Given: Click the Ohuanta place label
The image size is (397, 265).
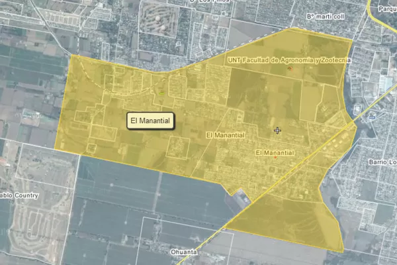Looking at the screenshot, I should 196,252.
